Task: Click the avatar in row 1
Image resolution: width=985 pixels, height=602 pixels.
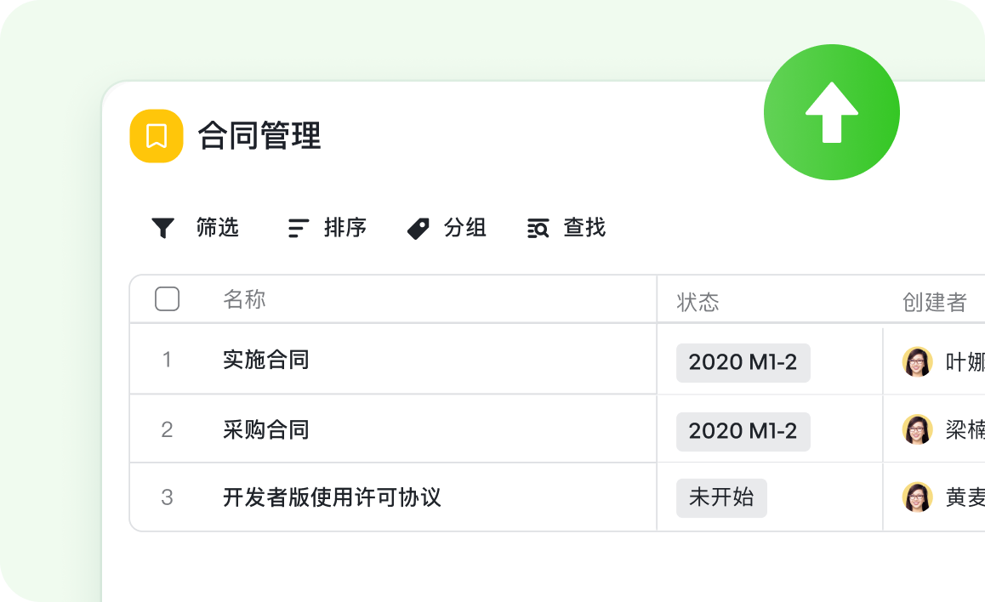Action: [917, 362]
